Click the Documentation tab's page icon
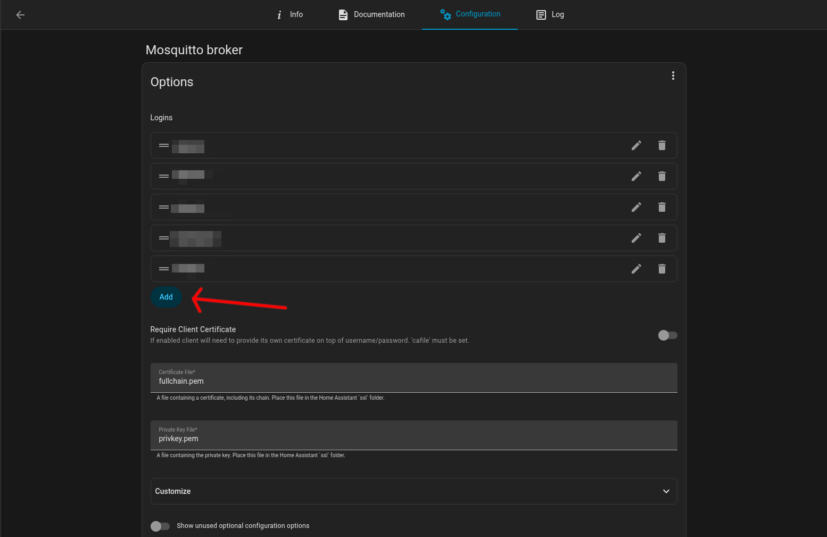 (343, 15)
